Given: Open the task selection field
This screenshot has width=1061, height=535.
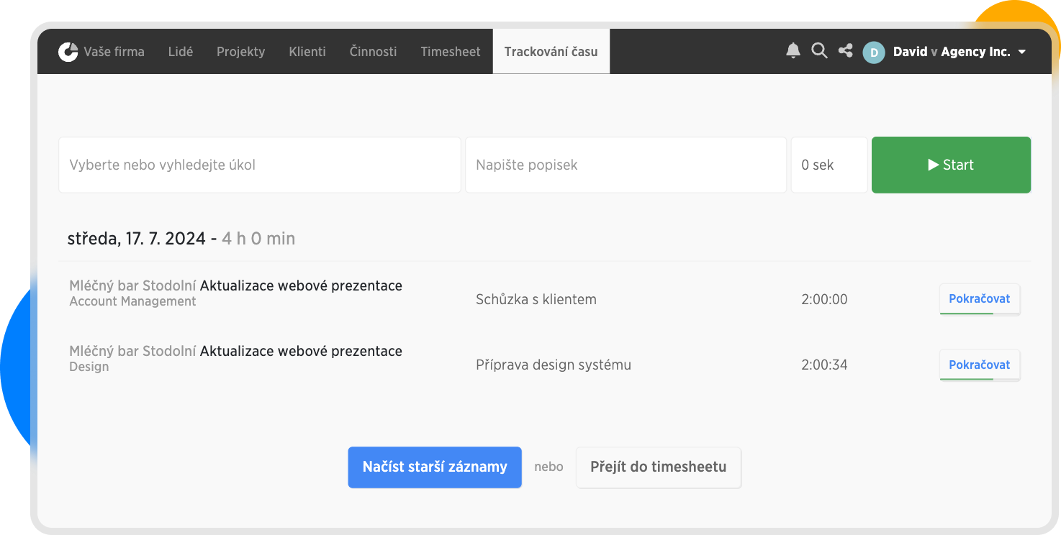Looking at the screenshot, I should (259, 165).
